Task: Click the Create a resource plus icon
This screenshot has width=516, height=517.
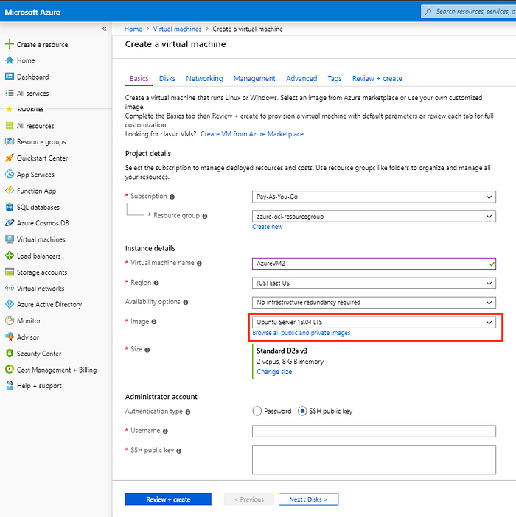Action: 10,44
